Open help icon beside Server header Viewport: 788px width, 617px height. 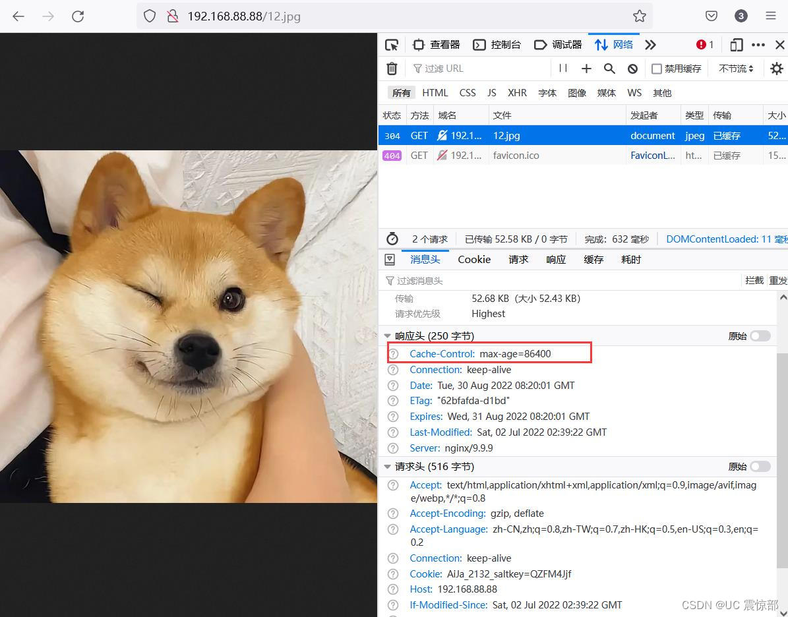click(x=394, y=448)
